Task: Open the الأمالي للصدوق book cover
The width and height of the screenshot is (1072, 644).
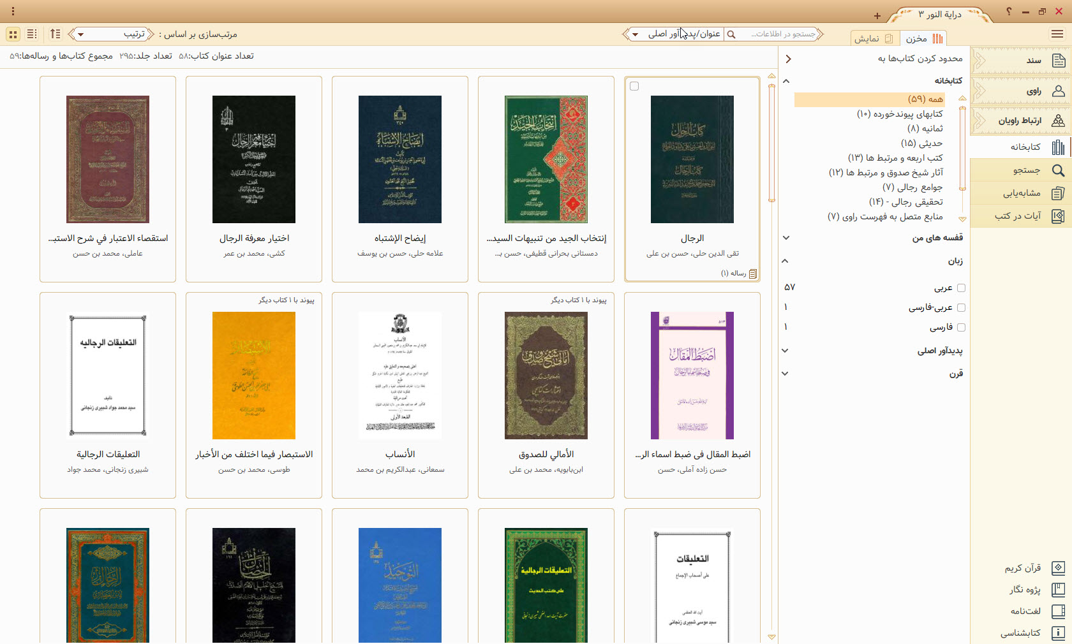Action: pos(546,376)
